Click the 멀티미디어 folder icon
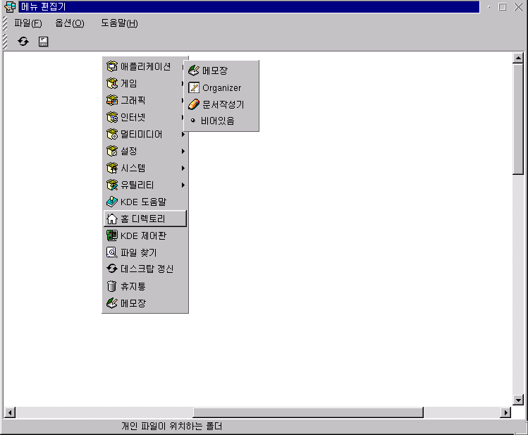 (x=112, y=134)
